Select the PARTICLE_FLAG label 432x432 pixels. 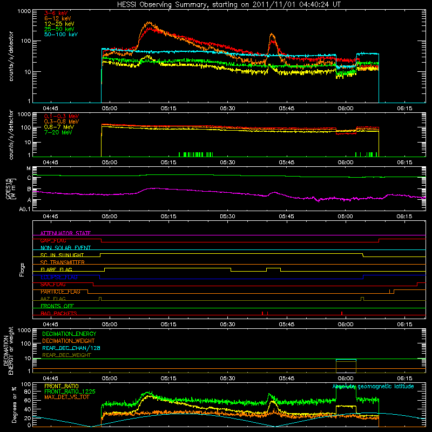click(x=60, y=292)
